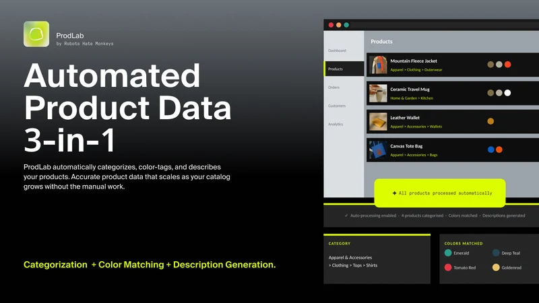This screenshot has width=539, height=303.
Task: Click the orange minimize window dot
Action: click(339, 25)
